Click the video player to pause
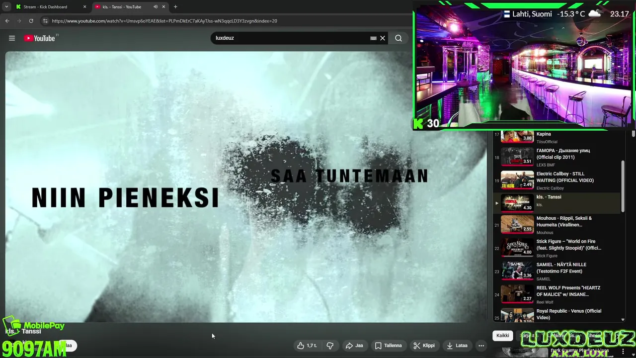Image resolution: width=636 pixels, height=358 pixels. coord(246,186)
